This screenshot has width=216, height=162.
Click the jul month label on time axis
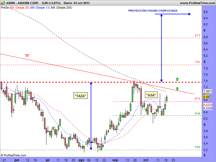[x=48, y=160]
